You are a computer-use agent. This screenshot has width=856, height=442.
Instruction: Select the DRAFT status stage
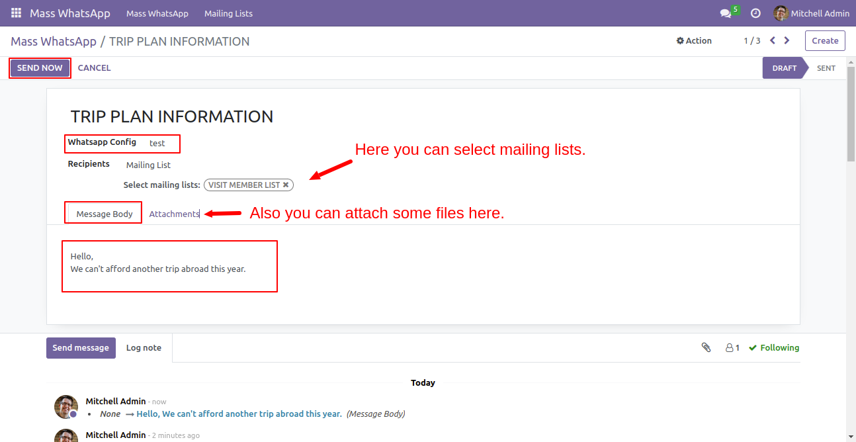(785, 68)
